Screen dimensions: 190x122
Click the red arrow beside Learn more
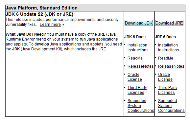click(63, 25)
